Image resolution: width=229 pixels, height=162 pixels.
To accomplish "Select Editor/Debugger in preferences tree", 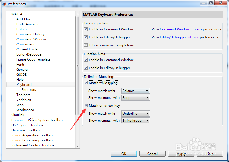I will pyautogui.click(x=30, y=54).
